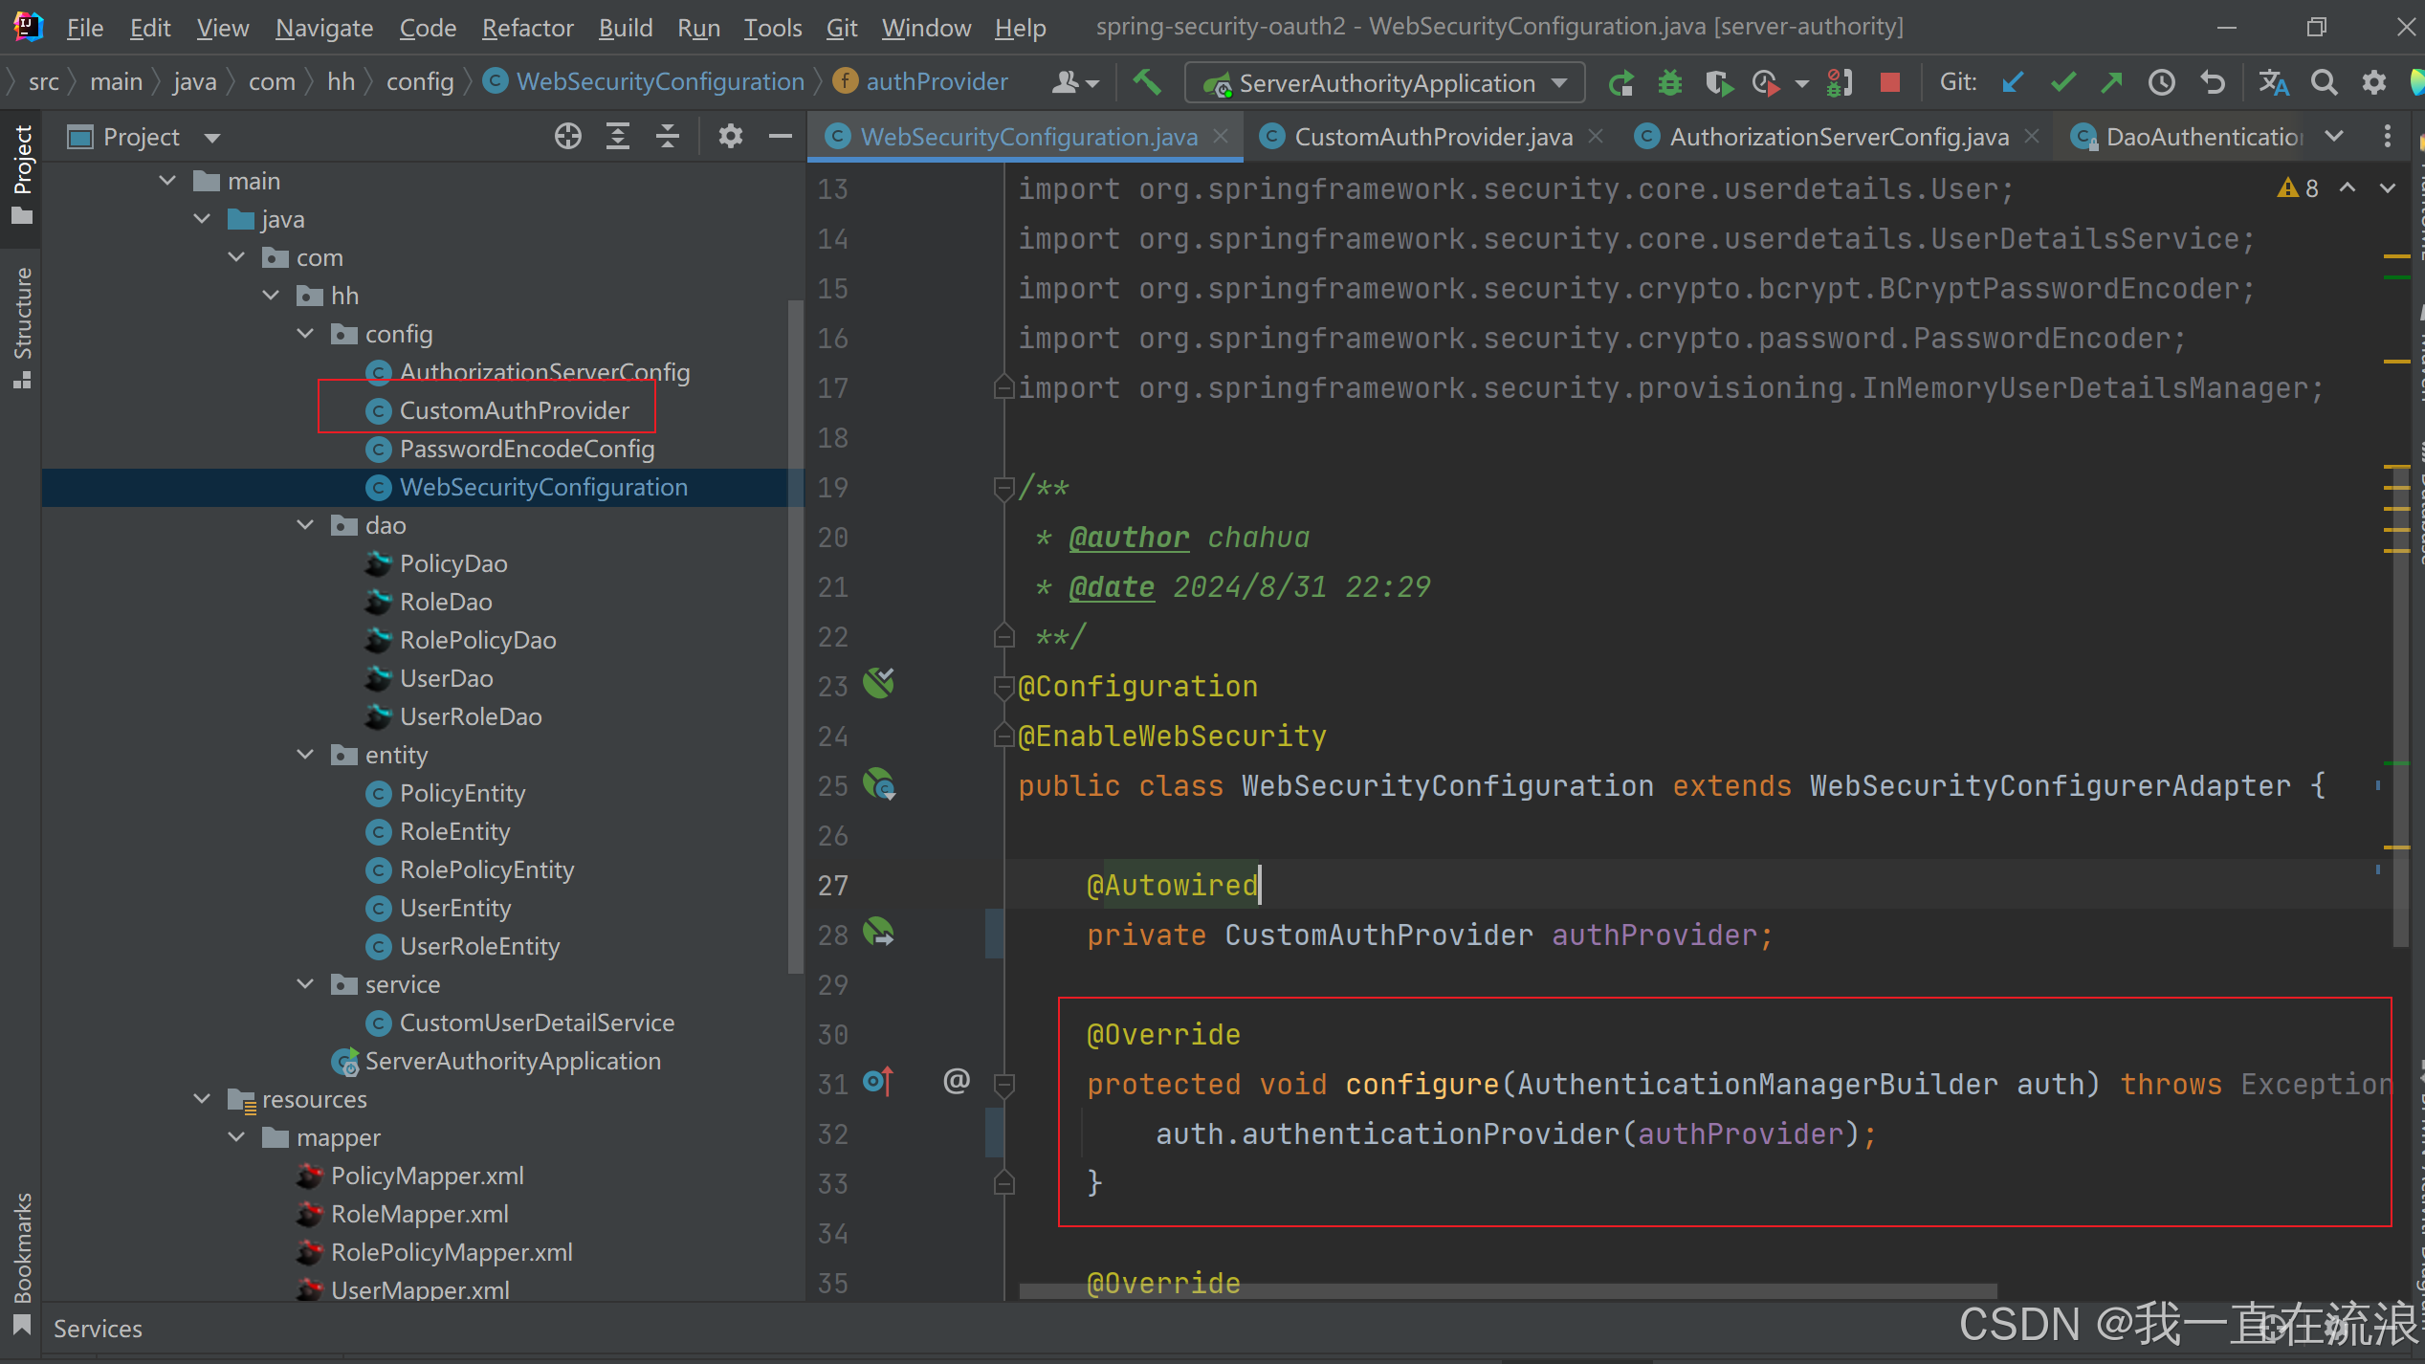Image resolution: width=2425 pixels, height=1364 pixels.
Task: Click the editor horizontal scrollbar
Action: (x=1507, y=1291)
